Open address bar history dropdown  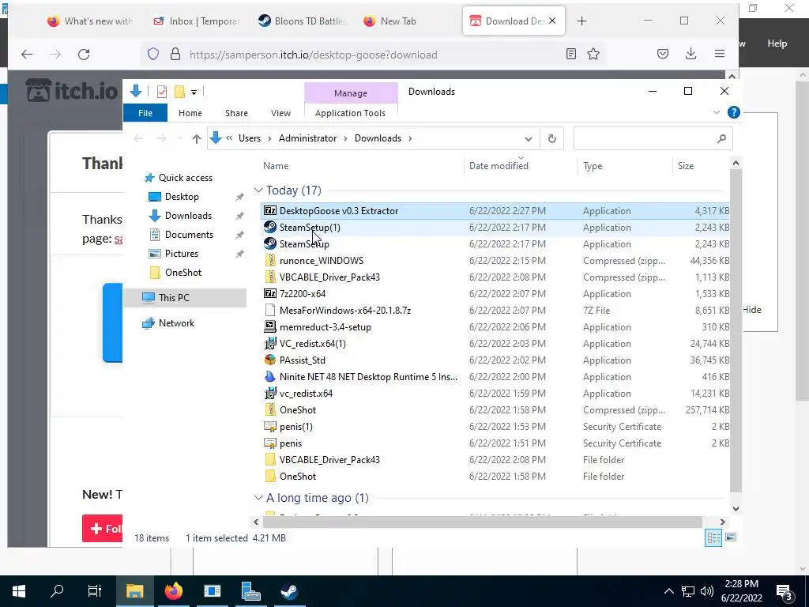tap(529, 139)
